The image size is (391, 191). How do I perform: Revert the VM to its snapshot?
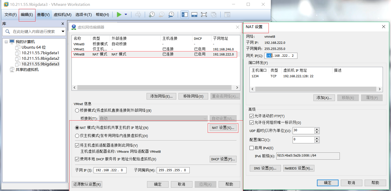tap(161, 14)
